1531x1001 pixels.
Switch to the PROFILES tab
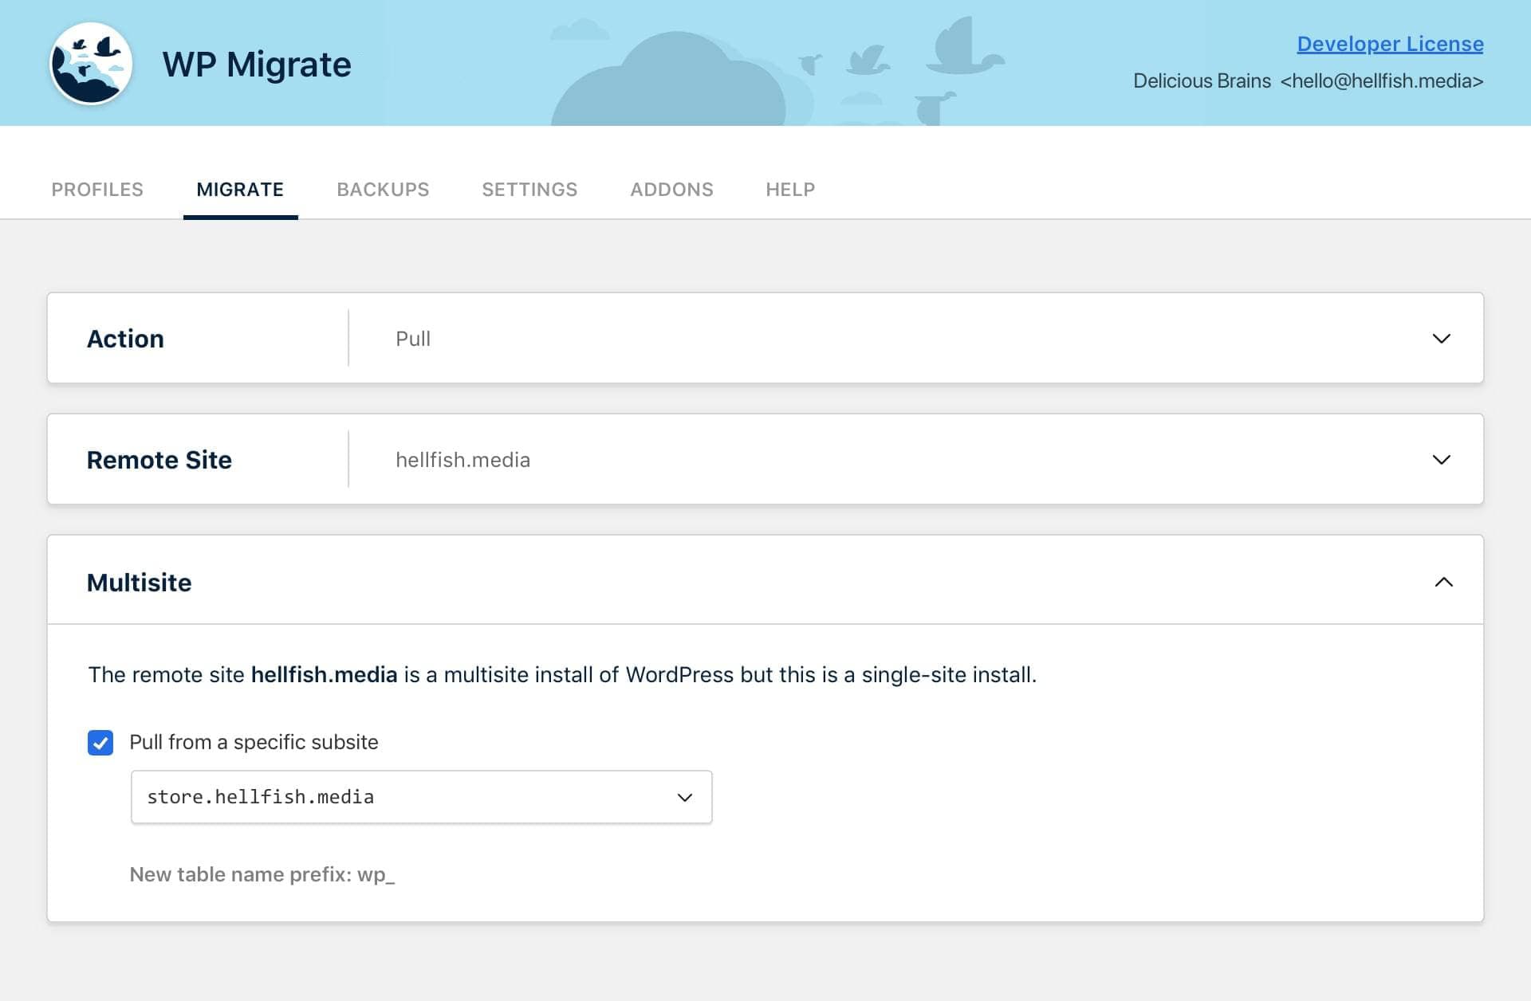point(96,190)
